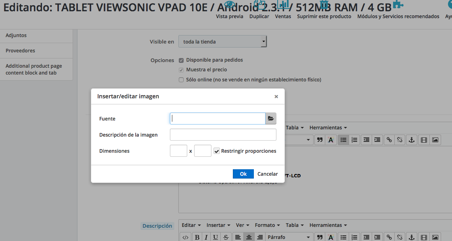This screenshot has width=452, height=241.
Task: Click the Ok button
Action: (243, 174)
